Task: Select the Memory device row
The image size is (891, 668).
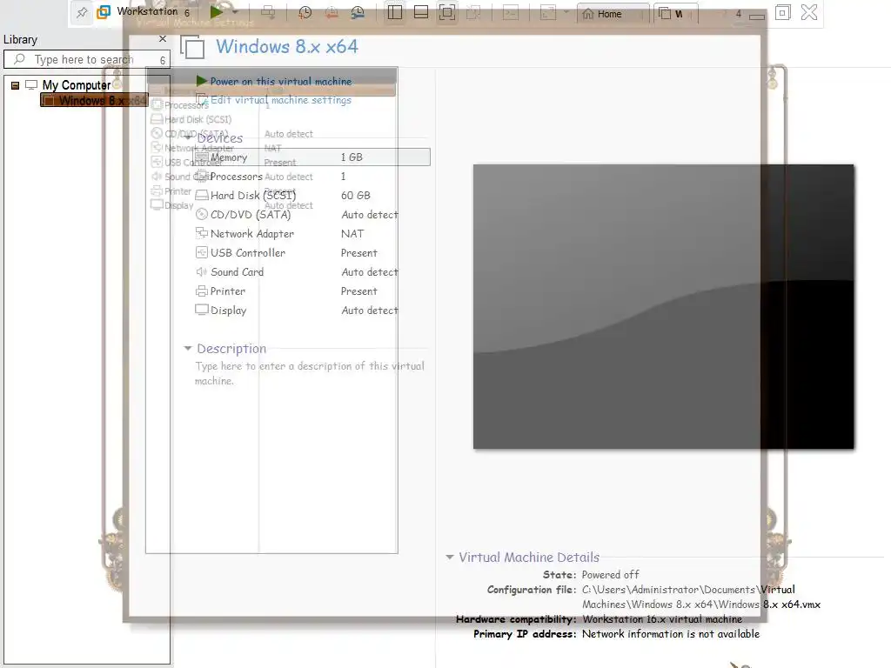Action: click(x=312, y=157)
